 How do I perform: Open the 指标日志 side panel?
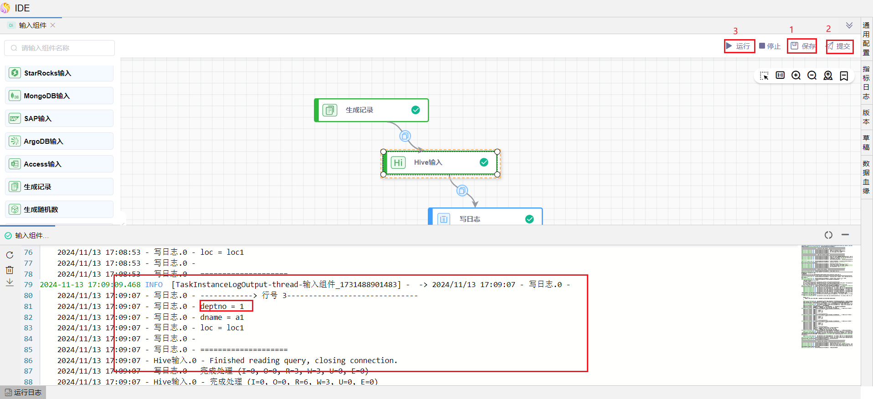[x=866, y=82]
